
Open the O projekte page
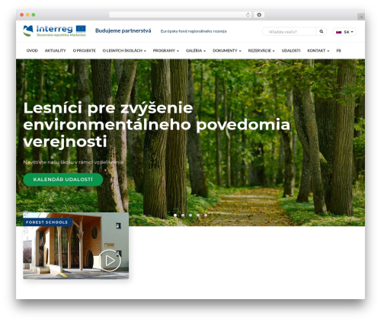(84, 51)
